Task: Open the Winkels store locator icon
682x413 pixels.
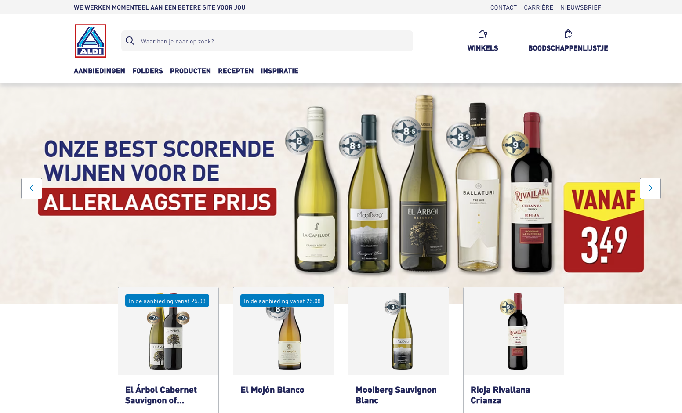Action: (x=482, y=34)
